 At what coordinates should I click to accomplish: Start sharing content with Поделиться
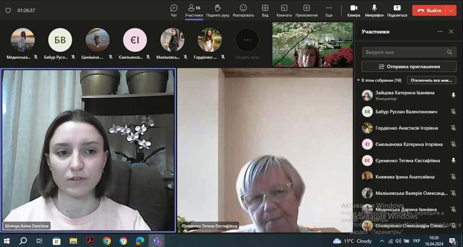click(x=397, y=11)
